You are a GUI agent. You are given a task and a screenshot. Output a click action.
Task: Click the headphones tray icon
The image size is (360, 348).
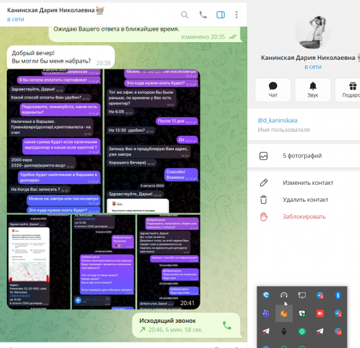(x=284, y=295)
